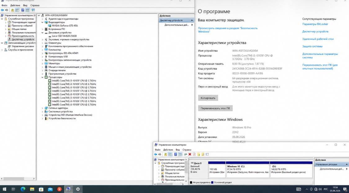
Task: Click red X delete icon in Disk Management toolbar
Action: pyautogui.click(x=190, y=154)
